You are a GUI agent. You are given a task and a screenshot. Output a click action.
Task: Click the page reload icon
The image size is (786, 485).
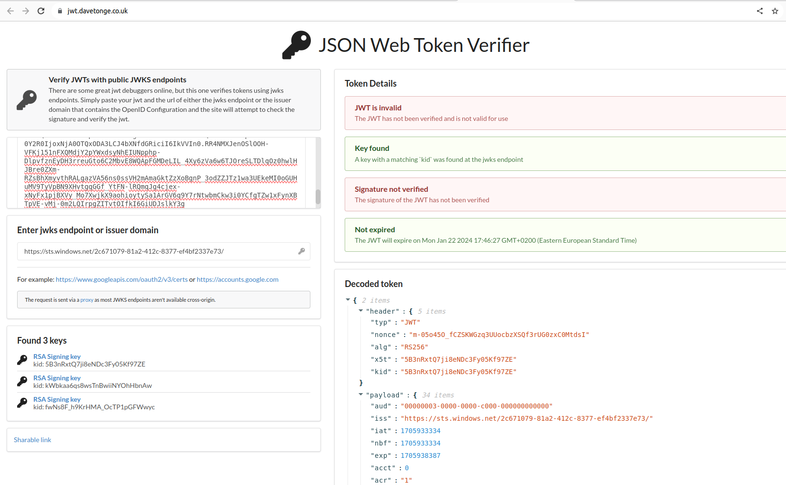(x=41, y=10)
